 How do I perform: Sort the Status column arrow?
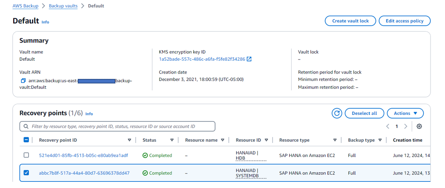tap(172, 140)
